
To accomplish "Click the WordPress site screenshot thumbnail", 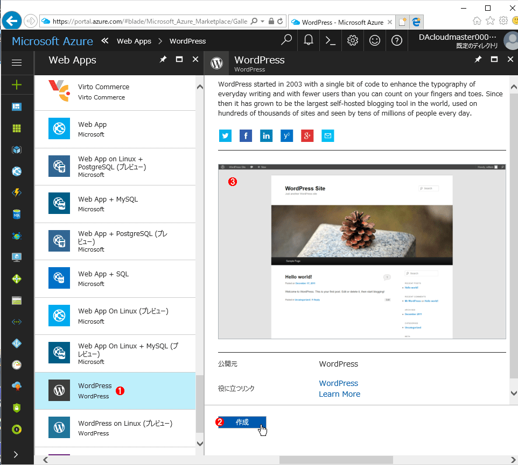I will [362, 252].
